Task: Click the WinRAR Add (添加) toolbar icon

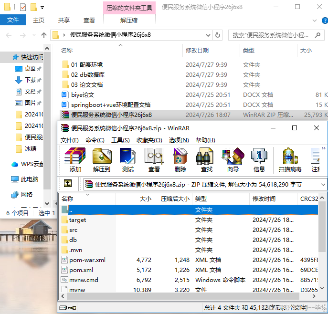Action: pos(75,160)
